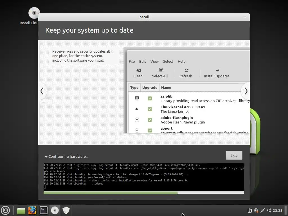Click inside the installer log terminal
This screenshot has height=216, width=288.
[x=144, y=177]
